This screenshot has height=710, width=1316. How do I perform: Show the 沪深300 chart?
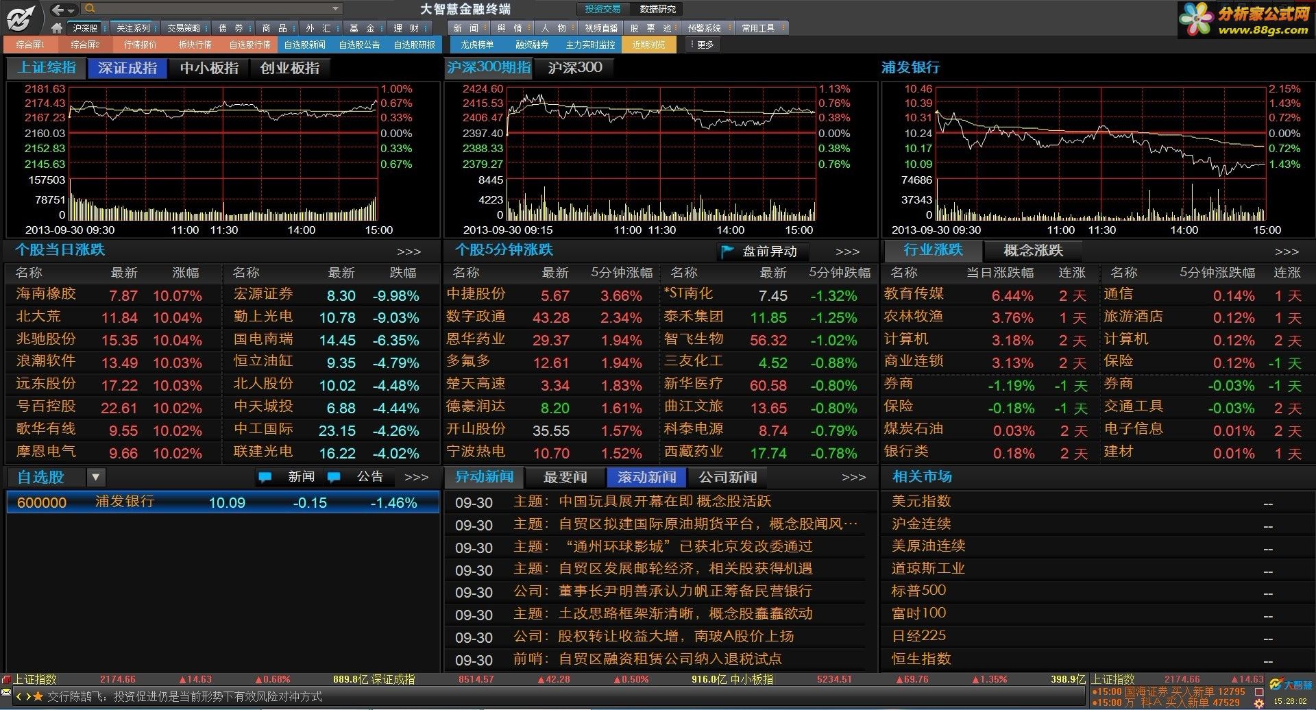click(x=575, y=67)
